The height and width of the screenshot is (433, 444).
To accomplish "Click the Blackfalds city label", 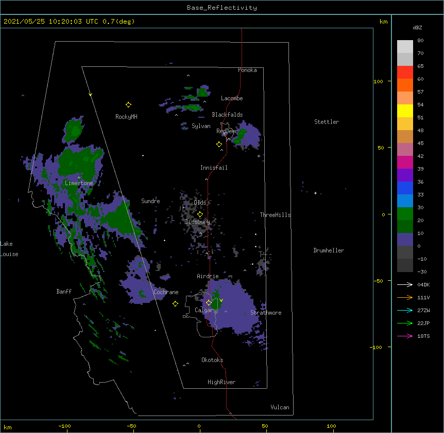I will coord(227,115).
